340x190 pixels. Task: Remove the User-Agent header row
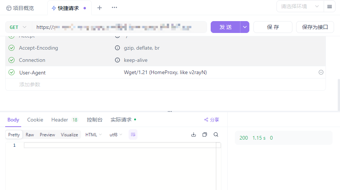click(321, 73)
